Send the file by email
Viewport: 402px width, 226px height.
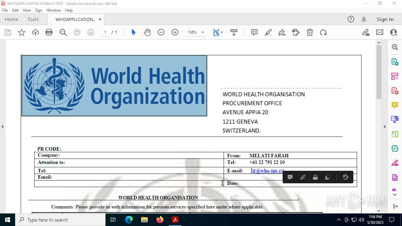380,32
